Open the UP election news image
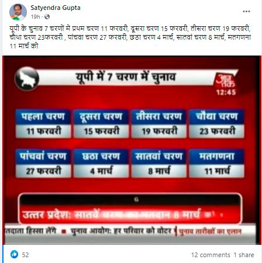 (x=131, y=150)
